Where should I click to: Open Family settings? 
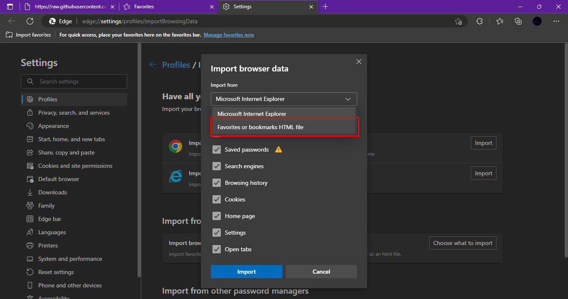click(74, 206)
